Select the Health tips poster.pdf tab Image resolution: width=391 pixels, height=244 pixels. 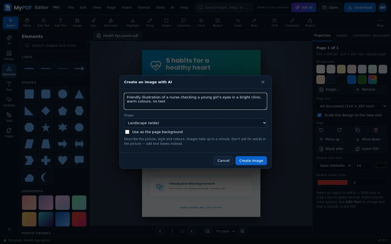coord(118,36)
